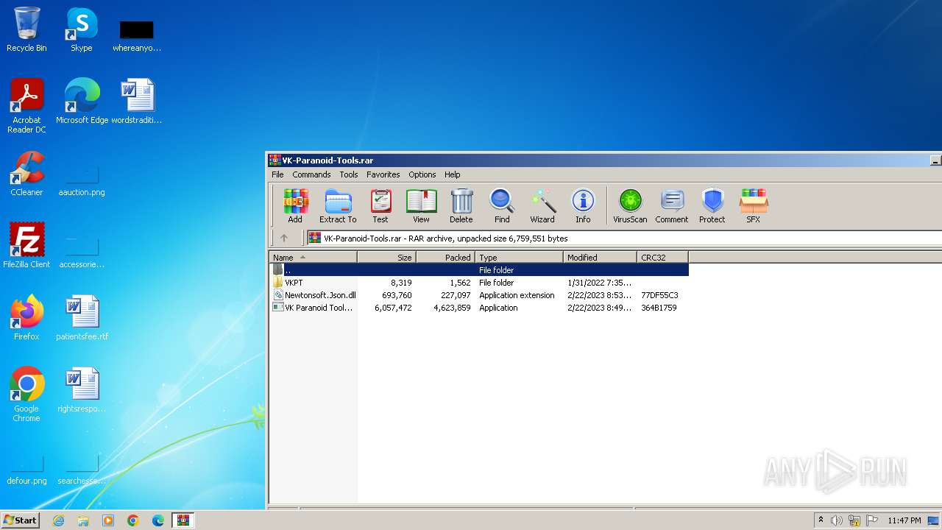The width and height of the screenshot is (942, 530).
Task: Open the View file tool
Action: tap(421, 205)
